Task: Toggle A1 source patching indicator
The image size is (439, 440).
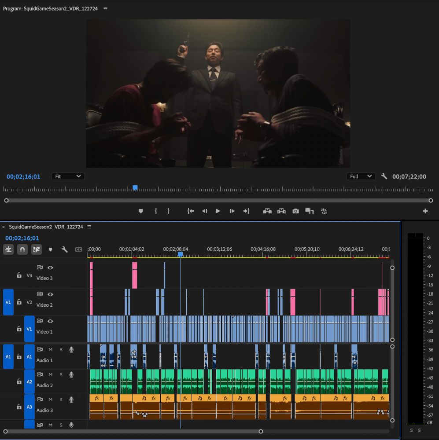Action: 8,357
